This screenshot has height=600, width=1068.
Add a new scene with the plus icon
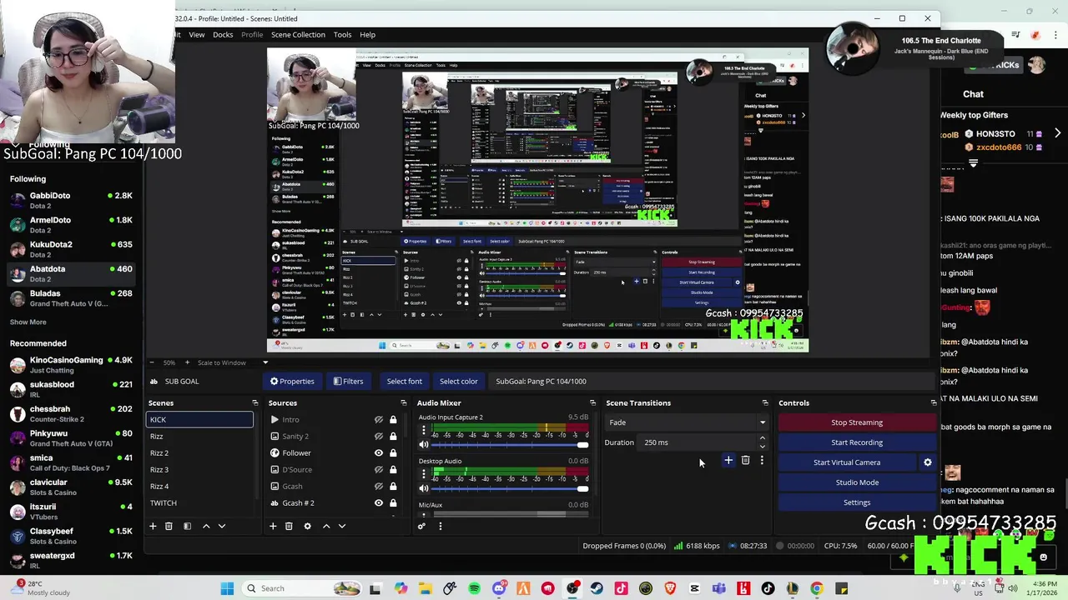[153, 526]
